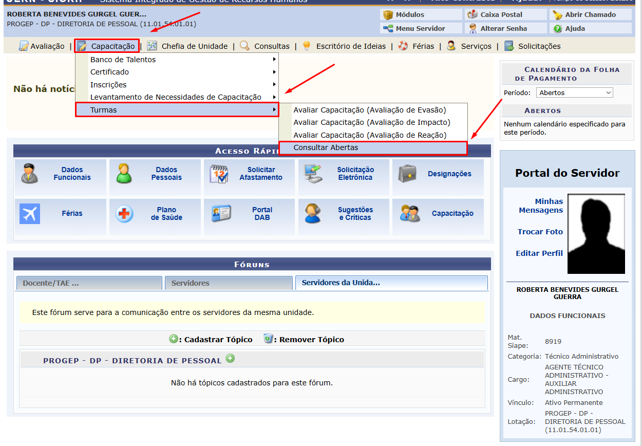Click the Avaliação menu icon

(24, 46)
